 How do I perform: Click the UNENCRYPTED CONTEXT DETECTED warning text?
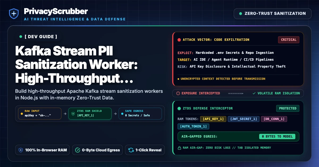(x=223, y=79)
